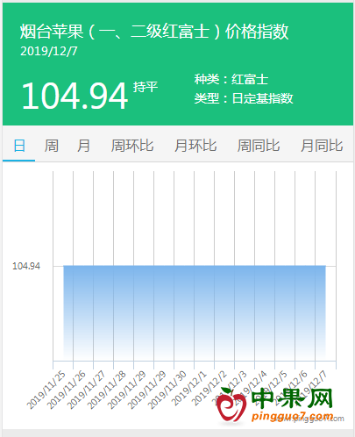Open the 月环比 tab
Image resolution: width=355 pixels, height=437 pixels.
point(195,146)
